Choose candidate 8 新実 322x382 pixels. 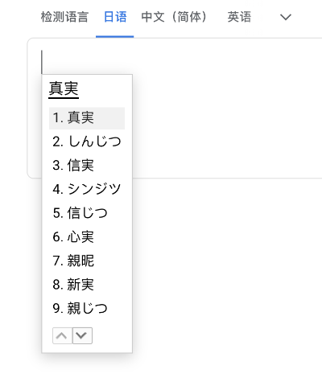click(x=87, y=285)
